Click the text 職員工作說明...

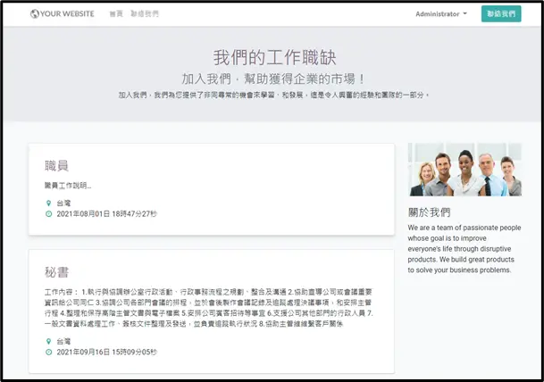click(68, 186)
